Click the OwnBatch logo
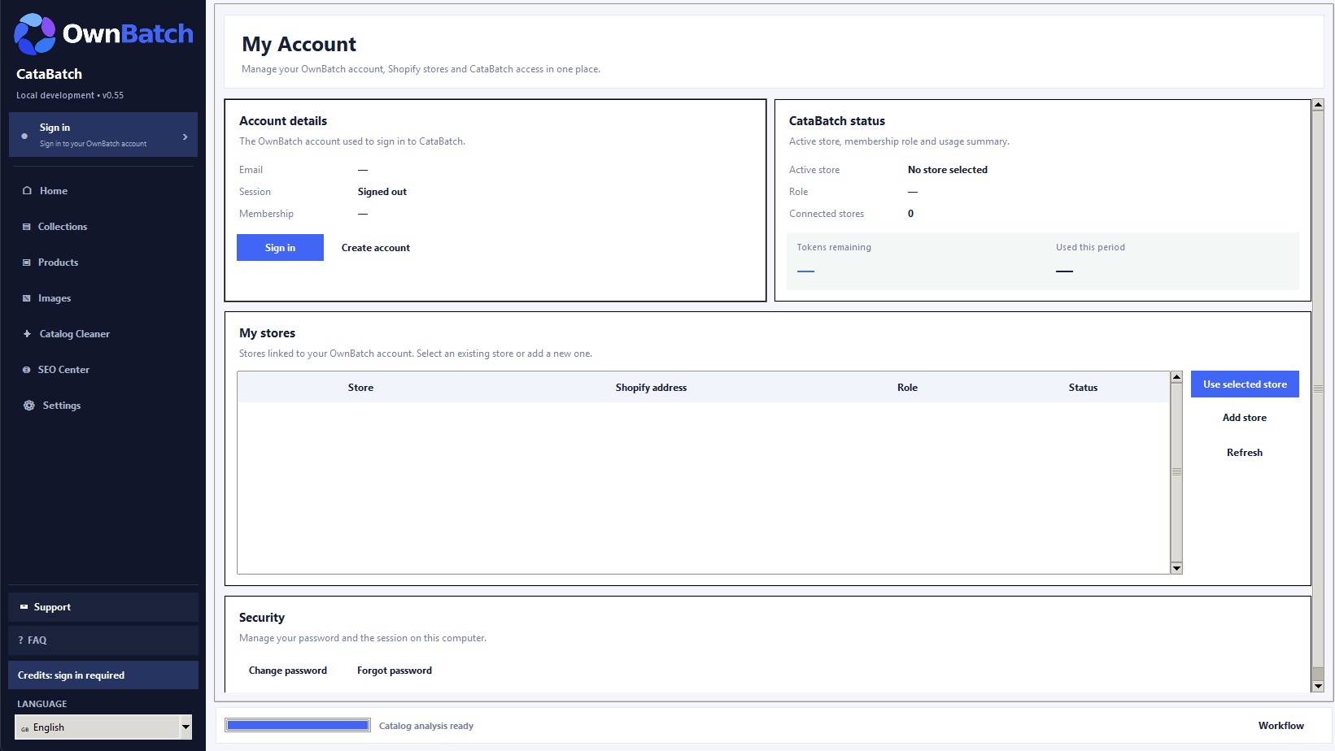This screenshot has width=1335, height=751. point(104,33)
